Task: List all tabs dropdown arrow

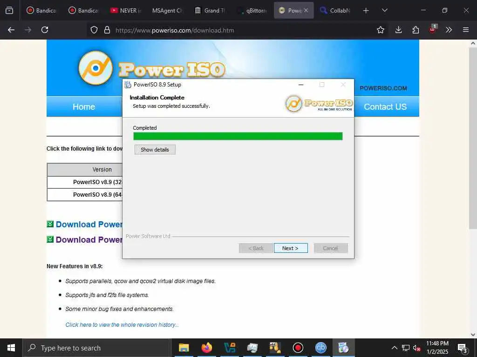Action: click(384, 10)
